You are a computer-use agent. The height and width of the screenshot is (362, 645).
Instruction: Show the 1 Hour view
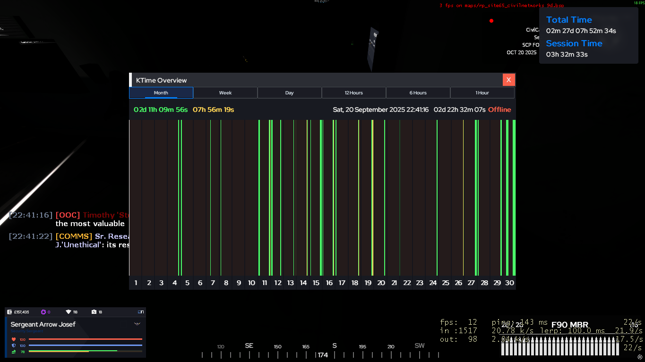(x=482, y=93)
